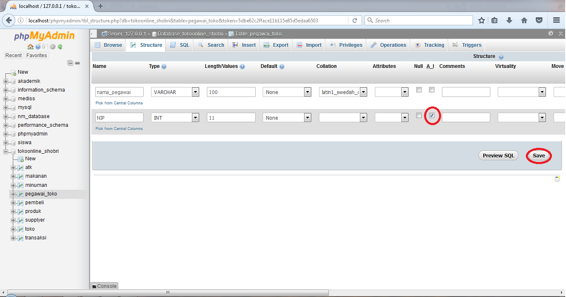This screenshot has height=297, width=566.
Task: Open navigation panel settings gear
Action: [52, 46]
